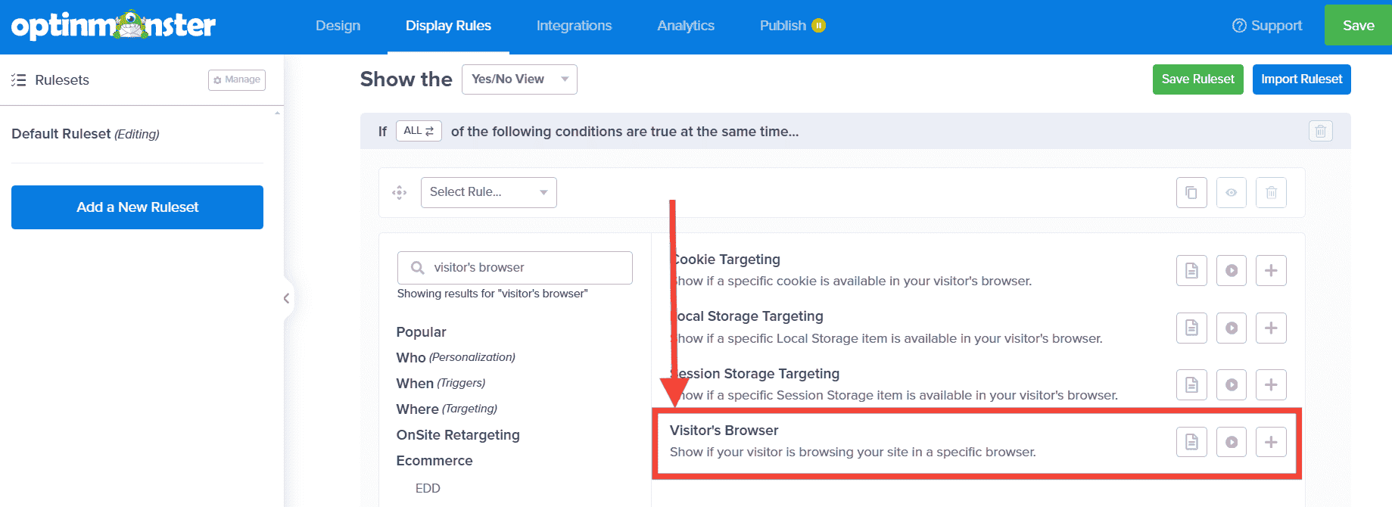Click the duplicate rule icon
This screenshot has height=507, width=1392.
[x=1191, y=193]
